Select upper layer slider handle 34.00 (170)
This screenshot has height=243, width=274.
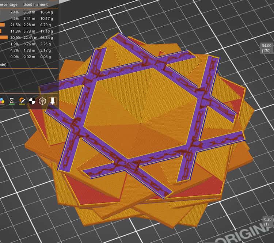point(266,48)
